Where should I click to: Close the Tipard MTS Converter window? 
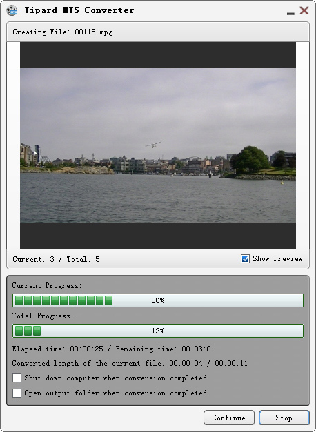pos(304,10)
